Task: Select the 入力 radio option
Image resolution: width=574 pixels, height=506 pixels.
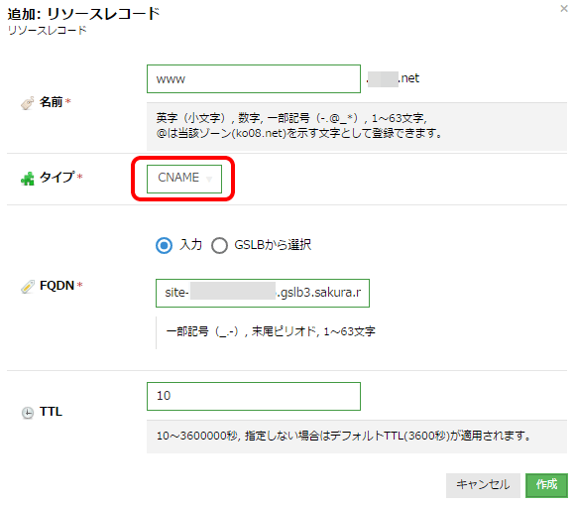Action: click(164, 245)
